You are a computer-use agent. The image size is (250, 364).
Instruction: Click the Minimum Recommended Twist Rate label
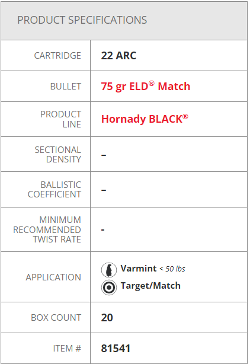pyautogui.click(x=47, y=229)
